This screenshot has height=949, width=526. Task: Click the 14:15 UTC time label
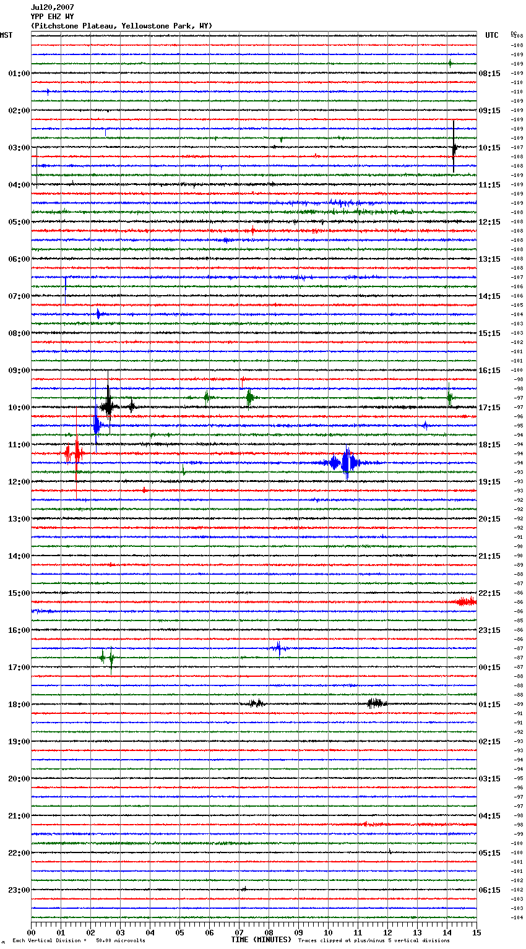(489, 296)
